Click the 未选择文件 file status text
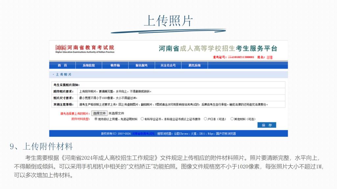The height and width of the screenshot is (189, 337). (116, 113)
